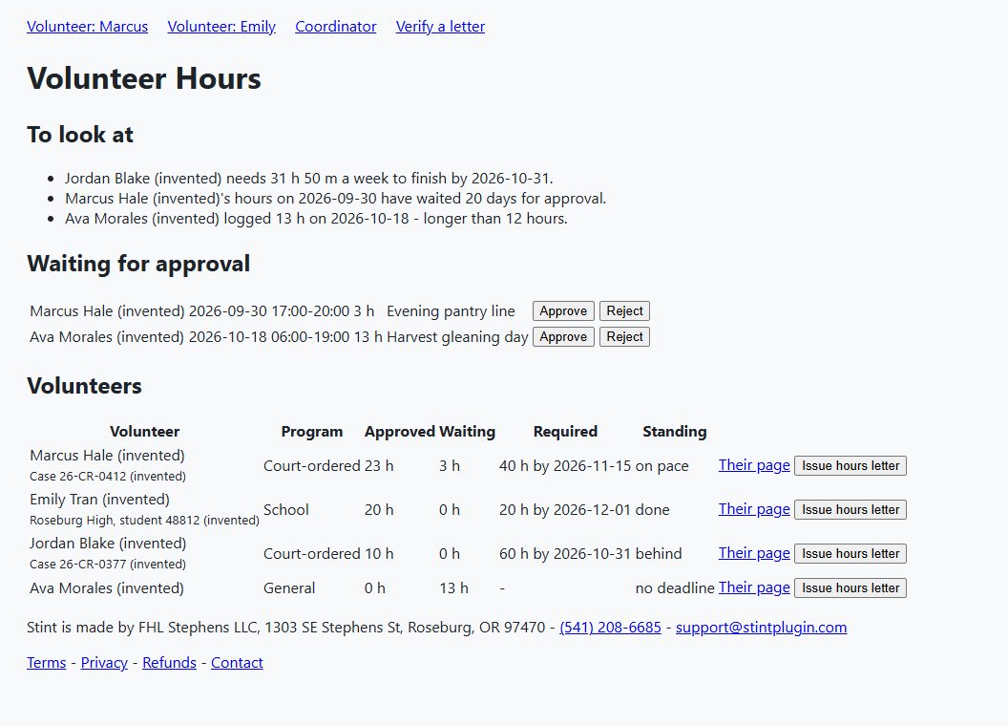
Task: Issue hours letter for Ava Morales
Action: pos(850,588)
